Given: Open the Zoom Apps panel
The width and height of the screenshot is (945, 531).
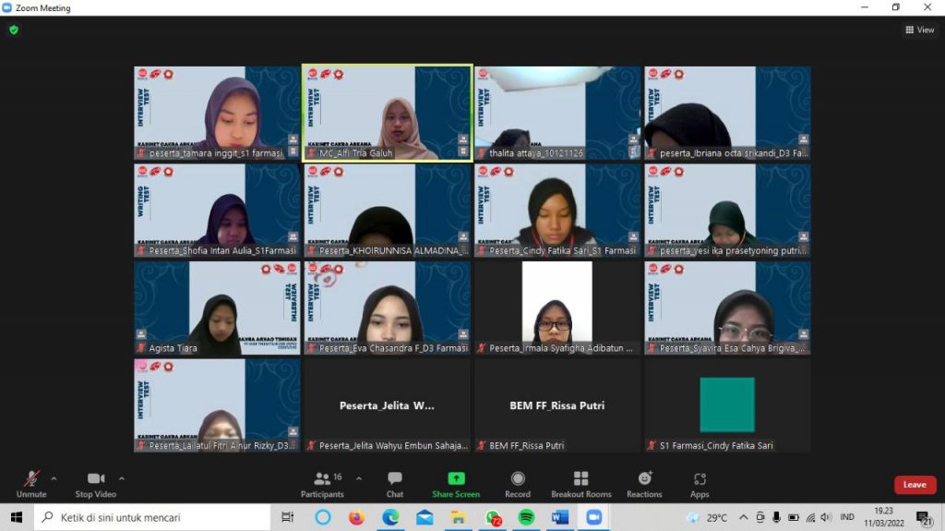Looking at the screenshot, I should pos(700,483).
